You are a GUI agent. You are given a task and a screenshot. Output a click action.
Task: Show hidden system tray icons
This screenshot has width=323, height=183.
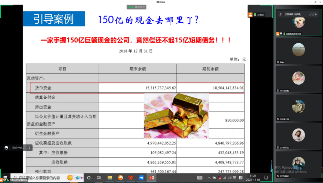point(209,178)
